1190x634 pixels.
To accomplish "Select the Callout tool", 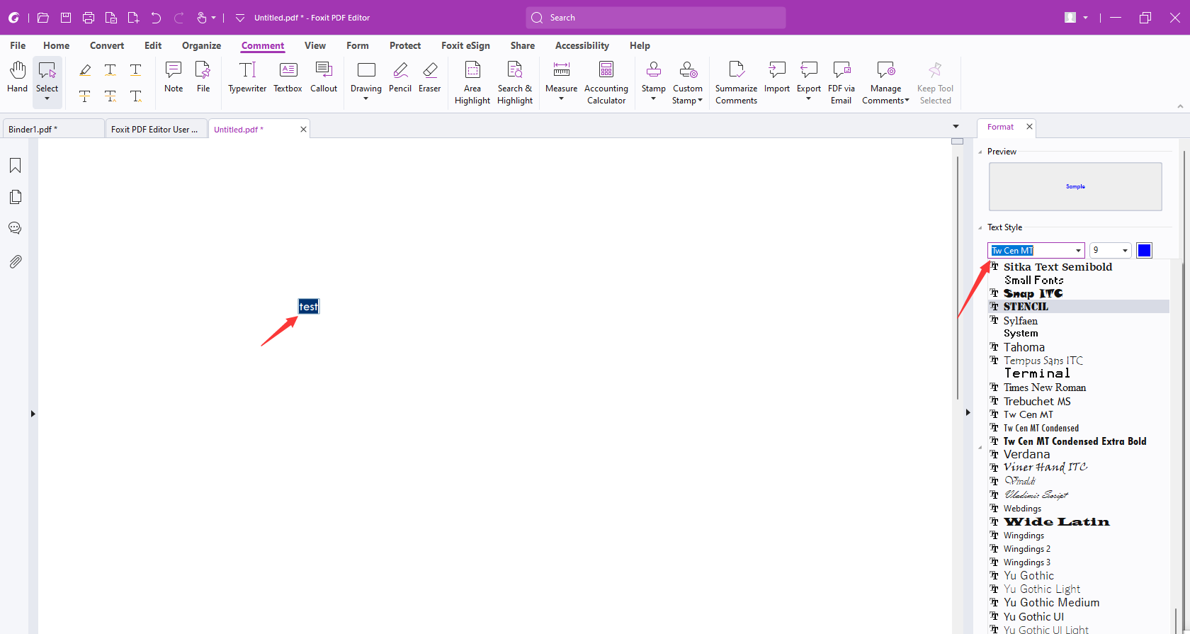I will [x=324, y=77].
